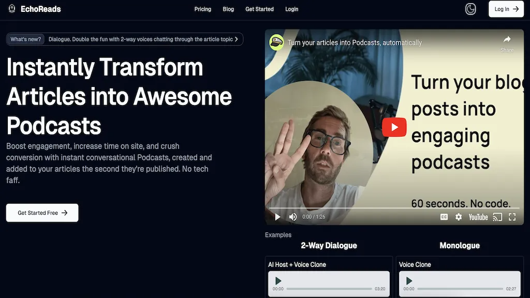
Task: Click the video Share arrow icon
Action: 507,39
